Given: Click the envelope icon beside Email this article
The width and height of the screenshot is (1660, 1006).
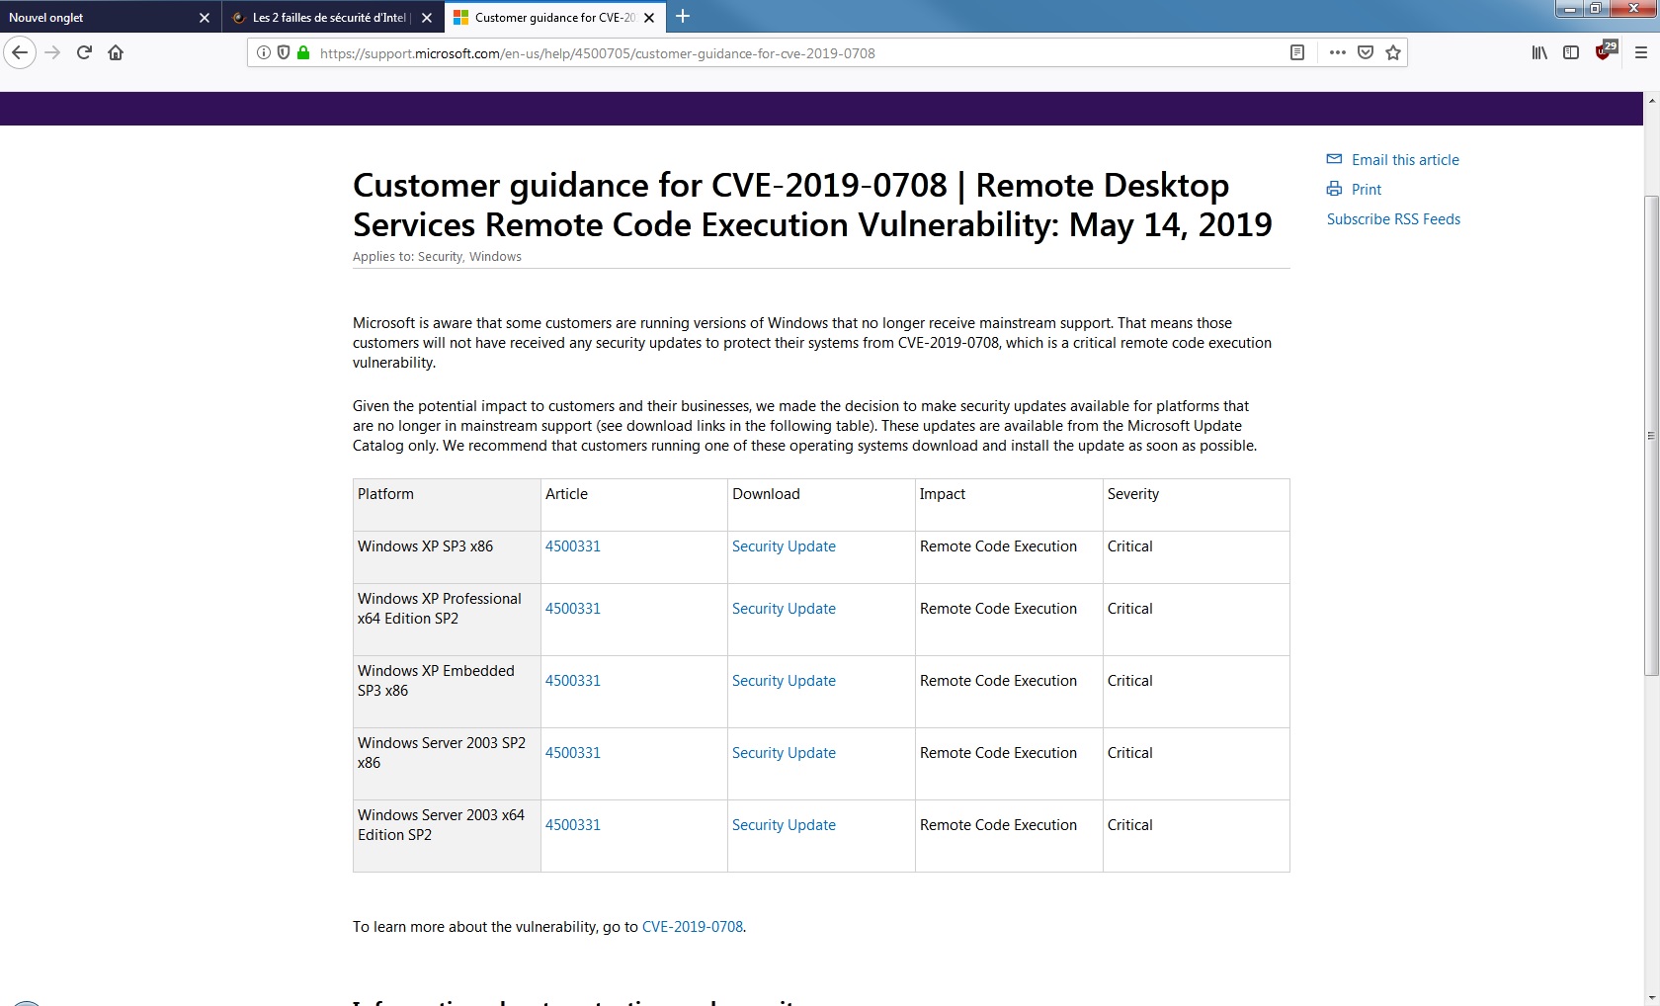Looking at the screenshot, I should 1334,159.
